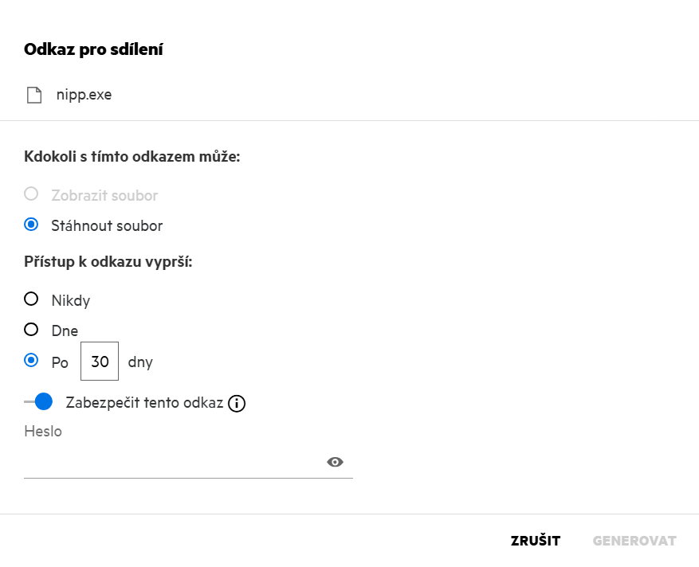Click the GENEROVAT button
The height and width of the screenshot is (567, 699).
(x=634, y=542)
